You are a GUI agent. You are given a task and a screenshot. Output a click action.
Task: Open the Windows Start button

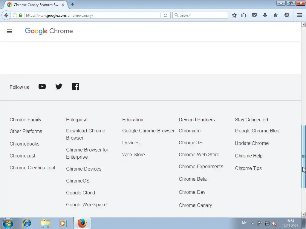pyautogui.click(x=8, y=223)
